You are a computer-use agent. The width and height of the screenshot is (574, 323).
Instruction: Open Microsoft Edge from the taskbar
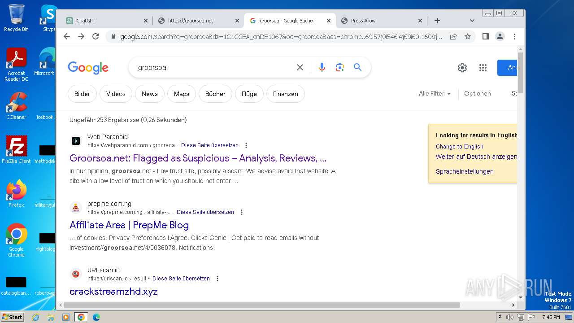tap(96, 317)
